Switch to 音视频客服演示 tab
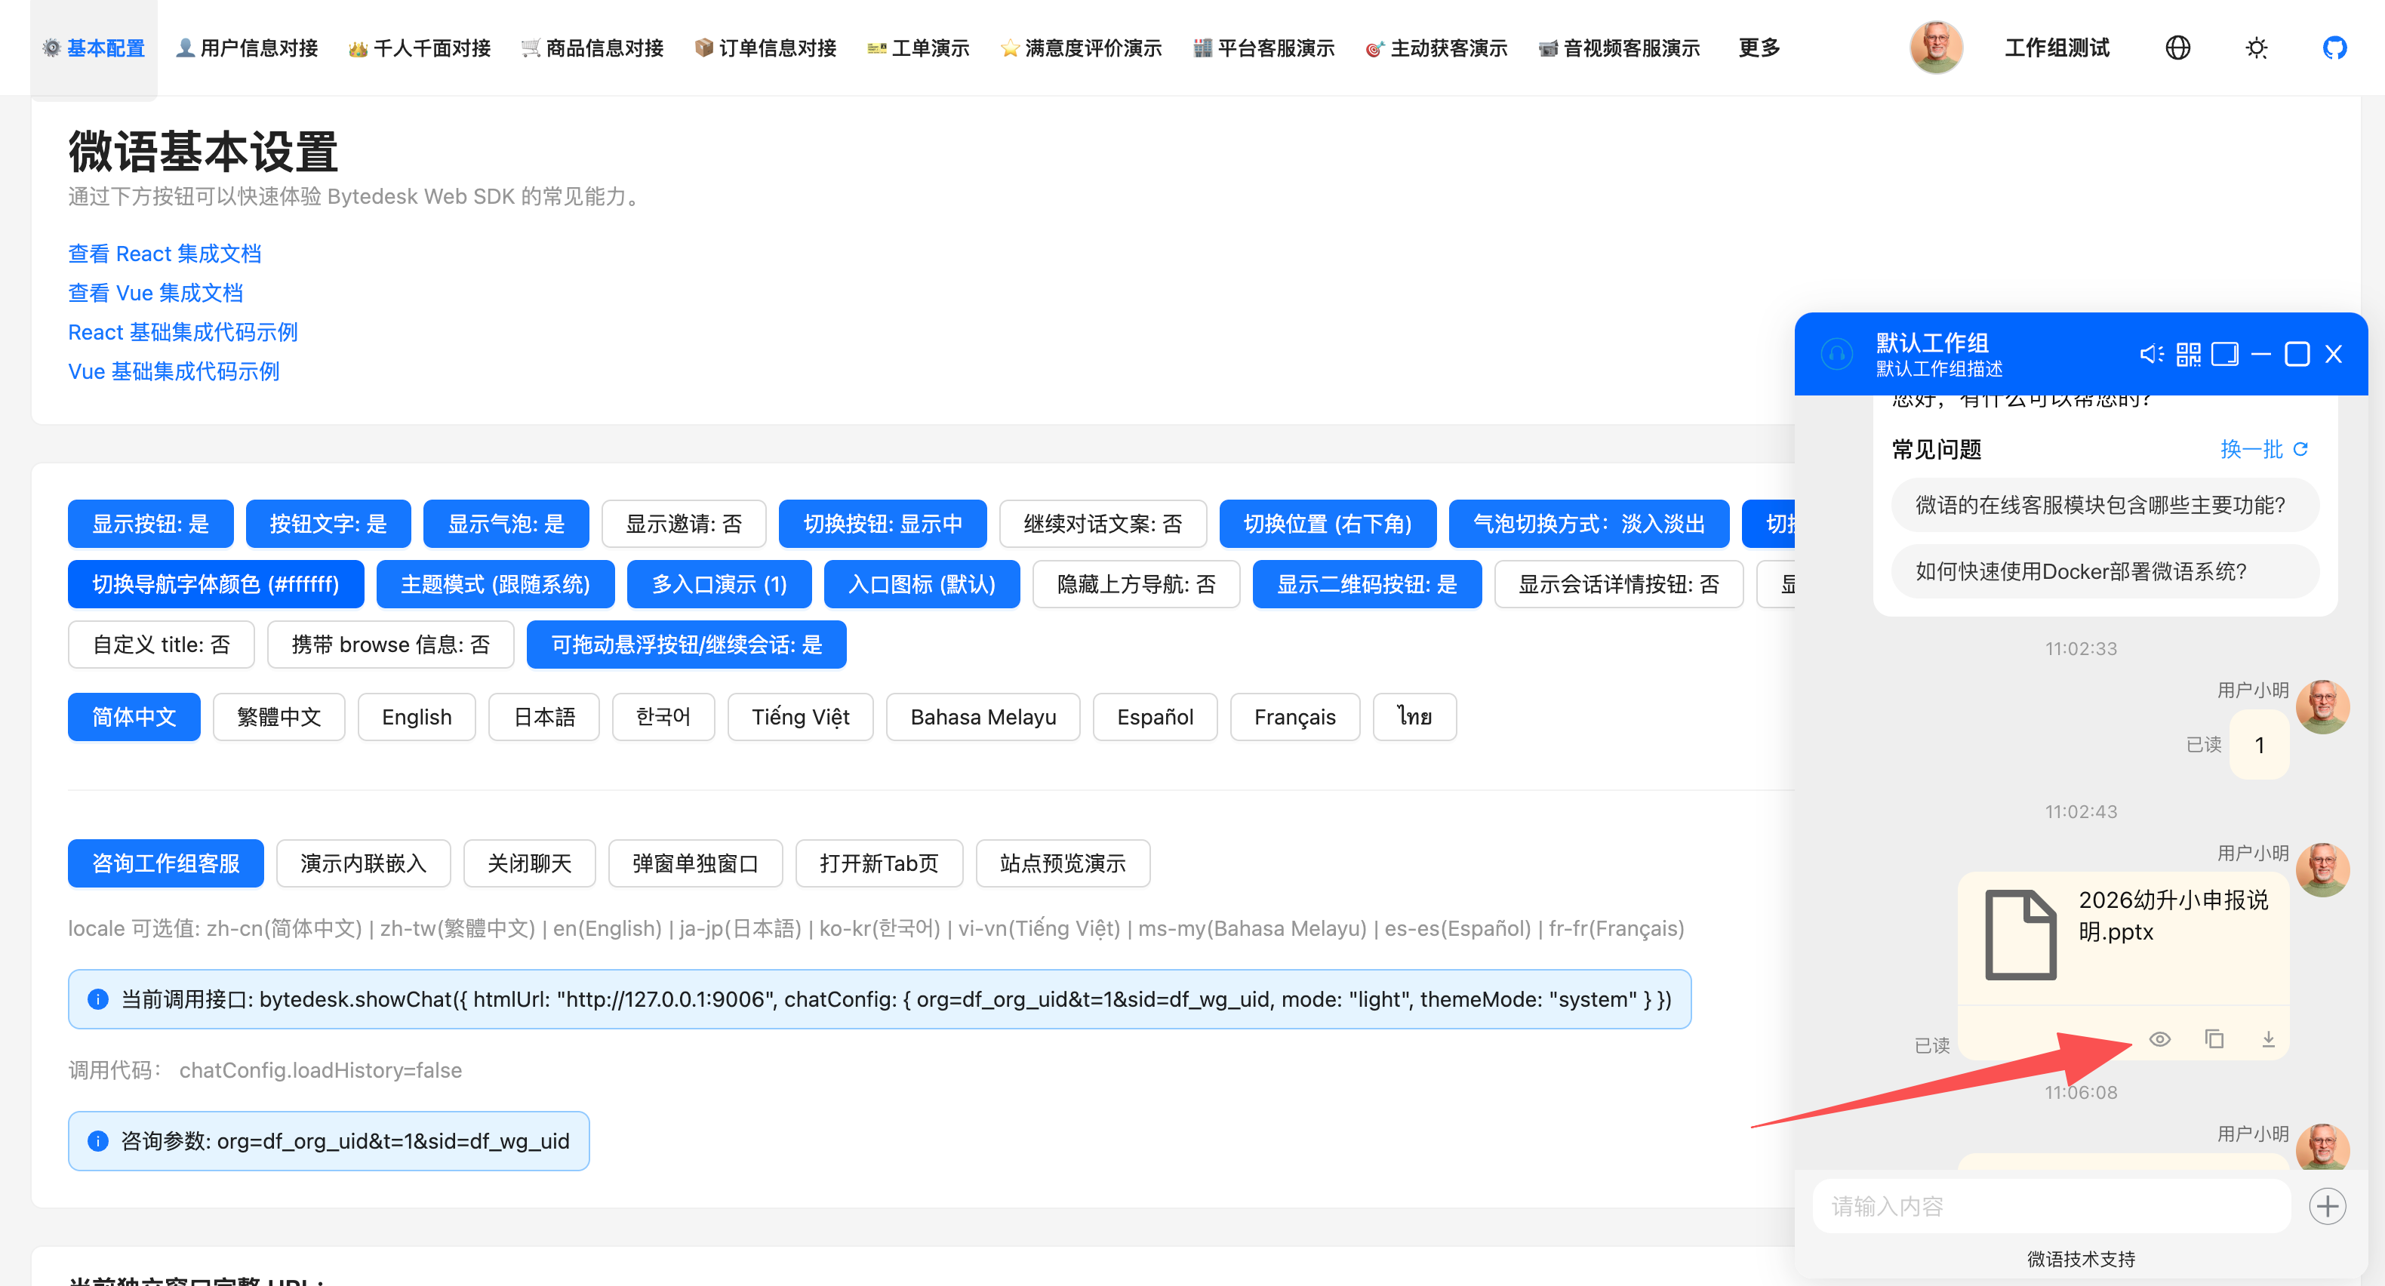The image size is (2385, 1286). pyautogui.click(x=1620, y=48)
